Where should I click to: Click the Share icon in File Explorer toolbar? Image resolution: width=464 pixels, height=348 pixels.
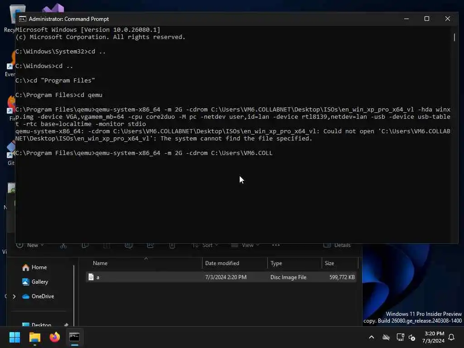tap(150, 245)
